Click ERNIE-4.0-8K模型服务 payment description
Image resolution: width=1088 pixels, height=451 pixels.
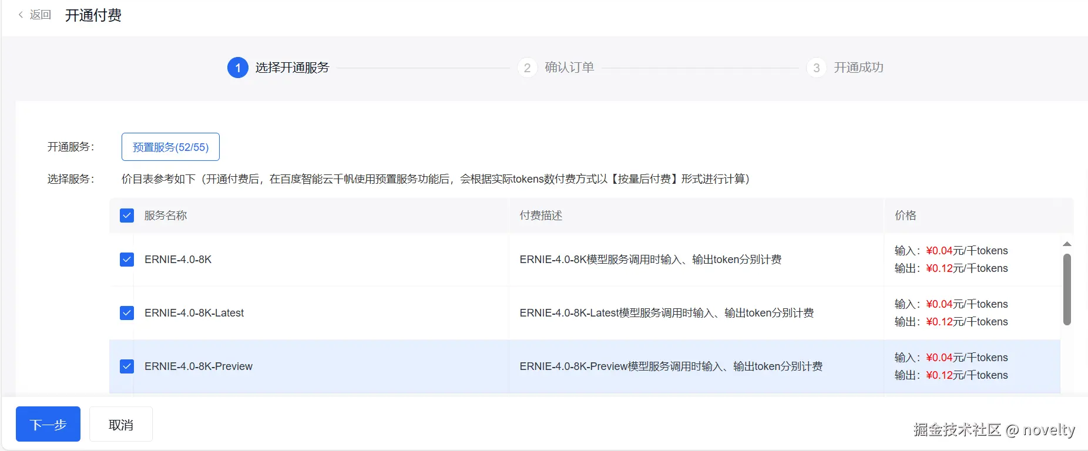[x=650, y=260]
